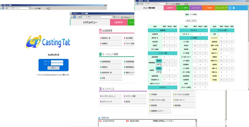249x127 pixels.
Task: Select 参照のみ radio for ステータス更新 row
Action: coord(200,72)
